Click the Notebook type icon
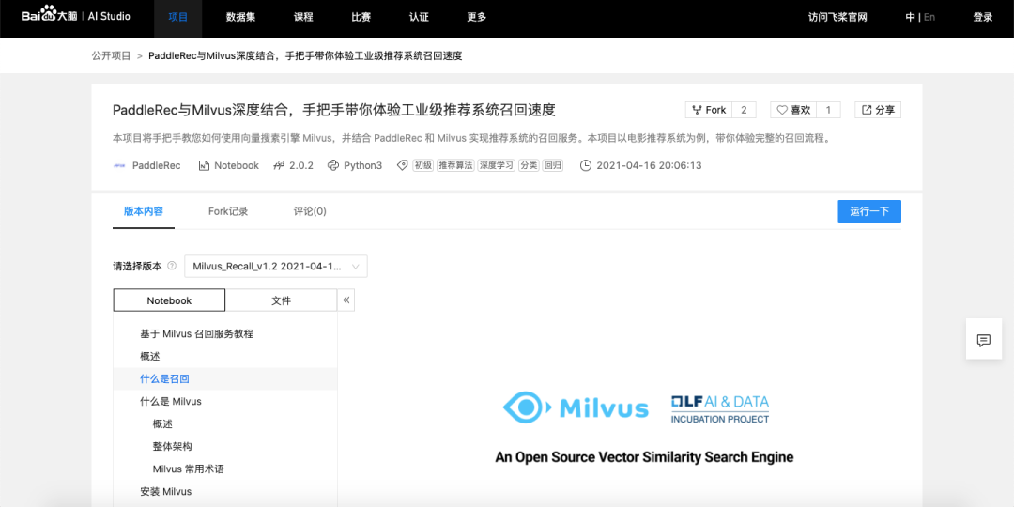The width and height of the screenshot is (1014, 507). [x=205, y=165]
